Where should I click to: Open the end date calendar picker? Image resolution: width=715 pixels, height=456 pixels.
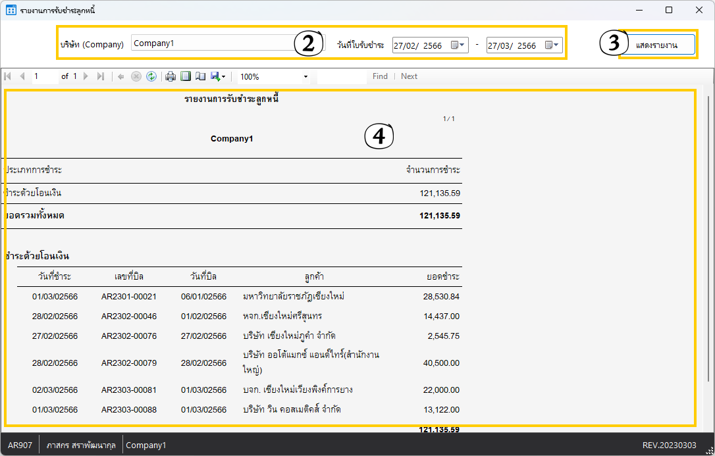pyautogui.click(x=552, y=45)
